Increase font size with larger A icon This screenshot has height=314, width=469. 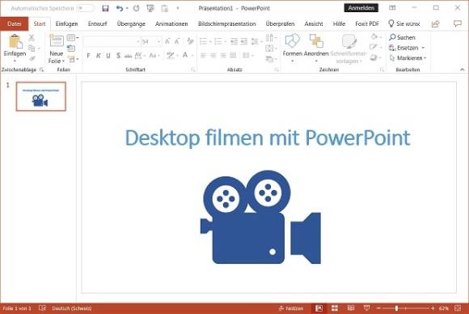167,41
